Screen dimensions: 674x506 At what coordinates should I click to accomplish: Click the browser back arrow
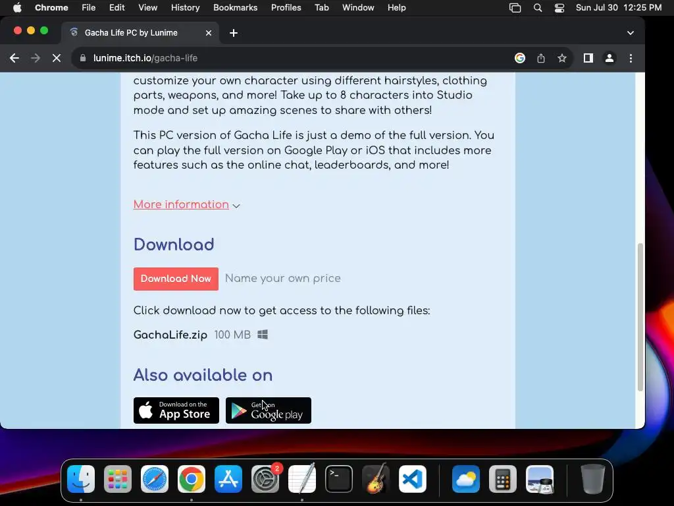(x=14, y=58)
